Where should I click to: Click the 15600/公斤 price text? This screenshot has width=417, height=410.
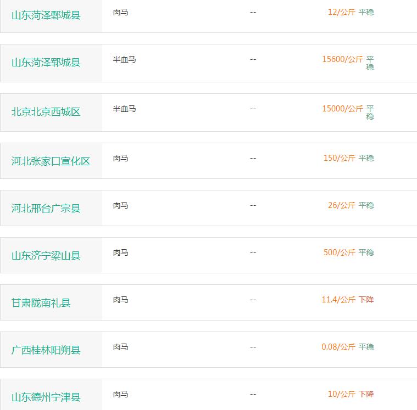click(x=342, y=59)
